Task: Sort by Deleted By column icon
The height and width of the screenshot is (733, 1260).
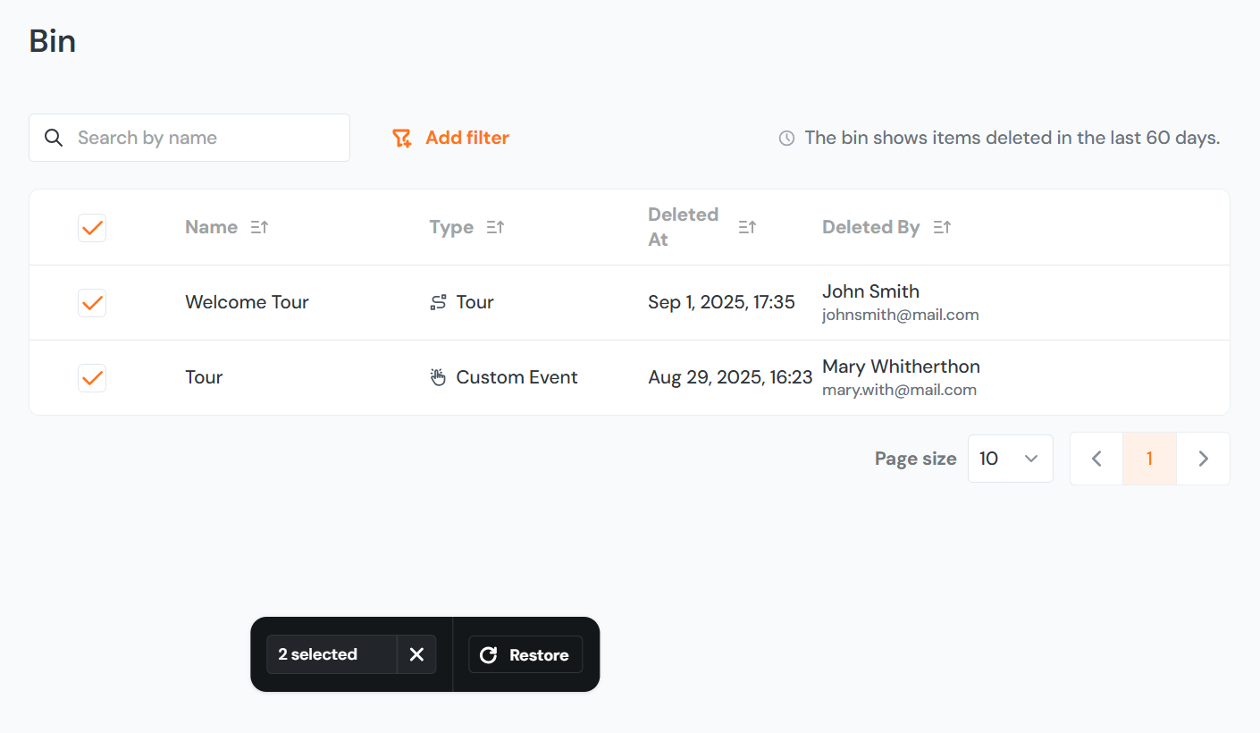Action: (x=942, y=227)
